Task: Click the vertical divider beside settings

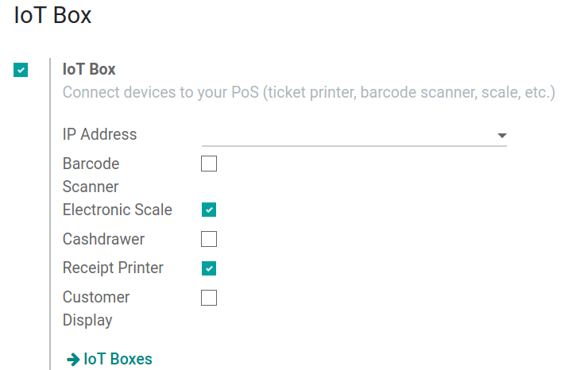Action: (x=50, y=214)
